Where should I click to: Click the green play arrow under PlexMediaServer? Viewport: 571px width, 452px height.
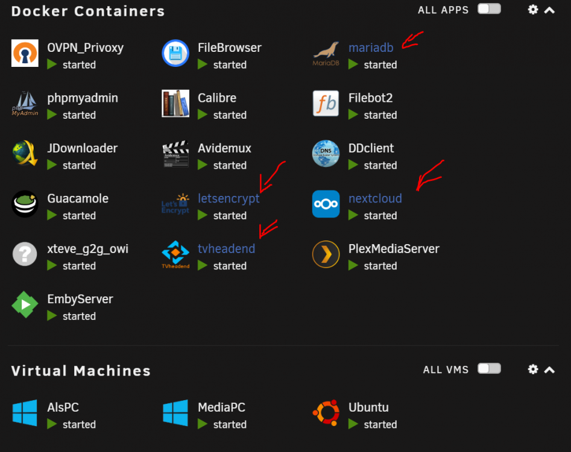(353, 266)
